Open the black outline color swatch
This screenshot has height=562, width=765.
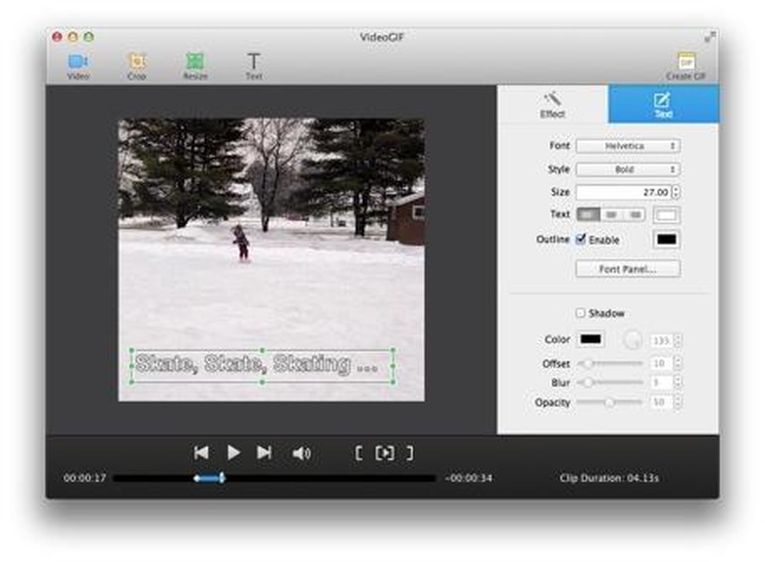click(667, 239)
